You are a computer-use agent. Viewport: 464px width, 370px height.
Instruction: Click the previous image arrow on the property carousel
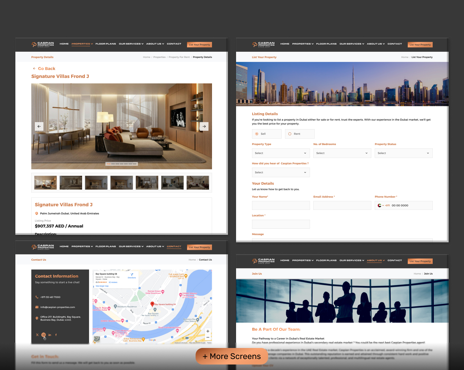point(39,127)
